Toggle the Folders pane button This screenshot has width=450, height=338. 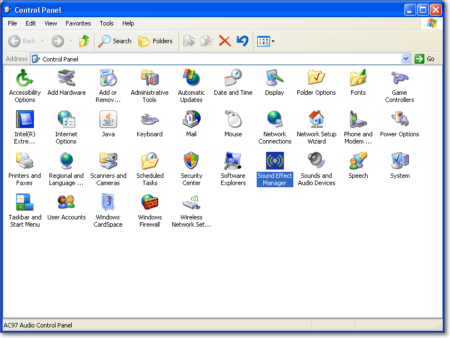click(x=155, y=41)
